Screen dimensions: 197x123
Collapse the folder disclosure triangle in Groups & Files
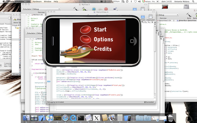[x=16, y=28]
